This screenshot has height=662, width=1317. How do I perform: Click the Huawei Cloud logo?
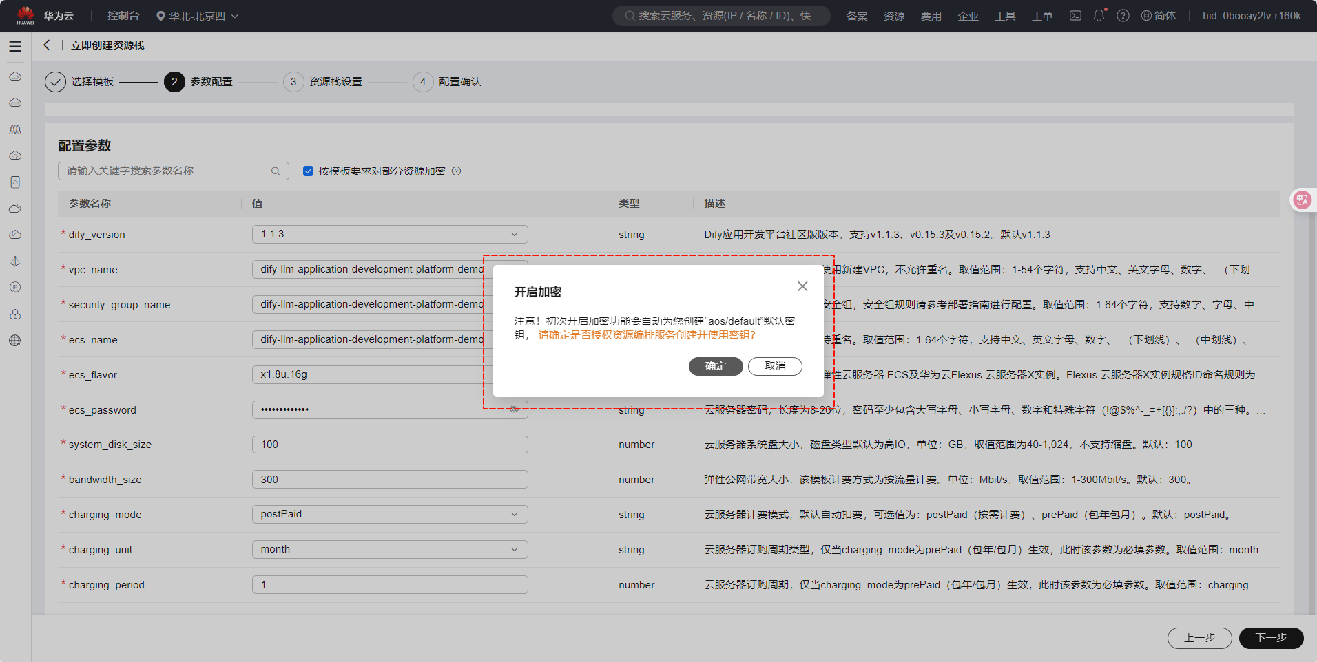click(25, 15)
